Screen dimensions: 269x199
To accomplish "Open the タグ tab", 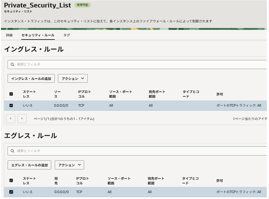I will (x=67, y=35).
